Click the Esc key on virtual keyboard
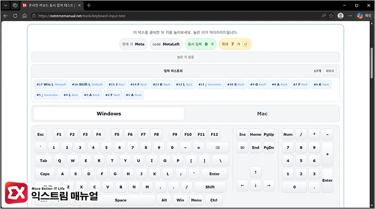 40,134
